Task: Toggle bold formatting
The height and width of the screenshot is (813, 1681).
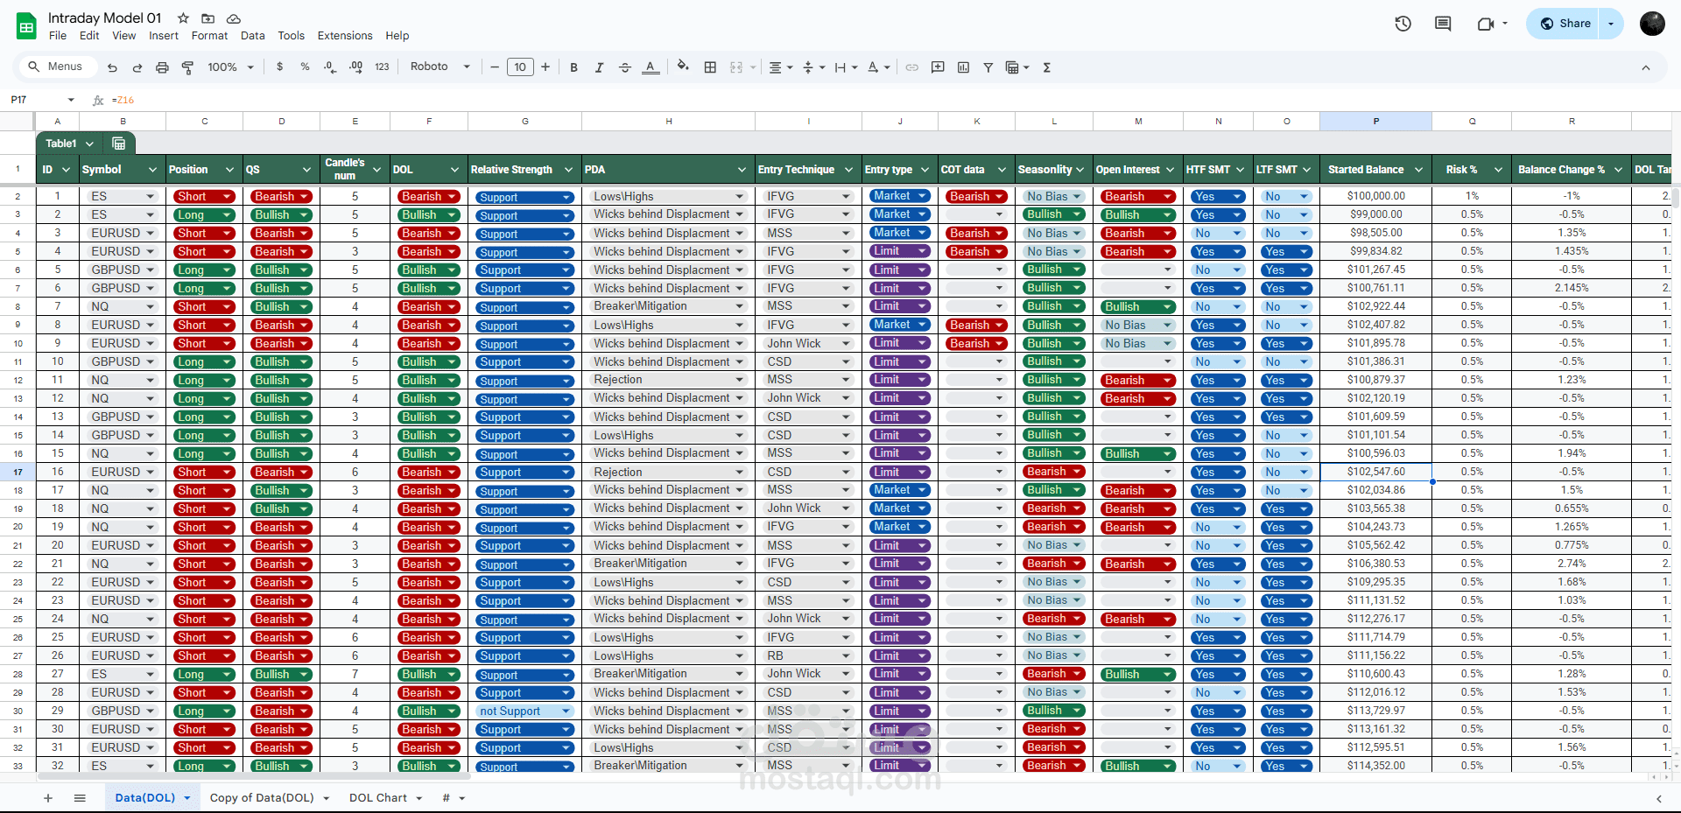Action: (x=573, y=67)
